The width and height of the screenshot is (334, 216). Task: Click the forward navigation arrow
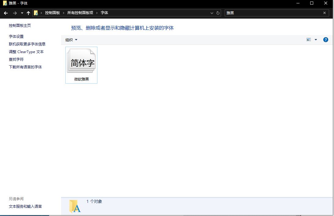[x=15, y=13]
